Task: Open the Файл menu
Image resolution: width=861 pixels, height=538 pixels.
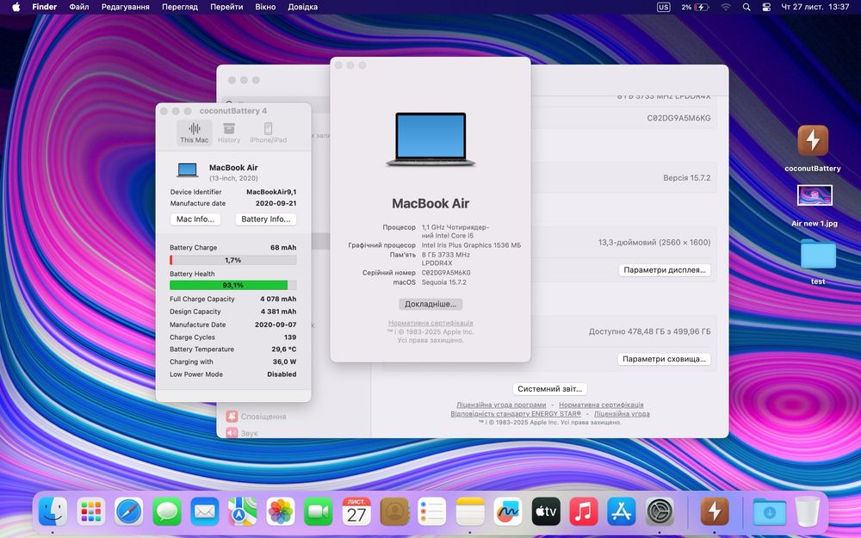Action: click(79, 7)
